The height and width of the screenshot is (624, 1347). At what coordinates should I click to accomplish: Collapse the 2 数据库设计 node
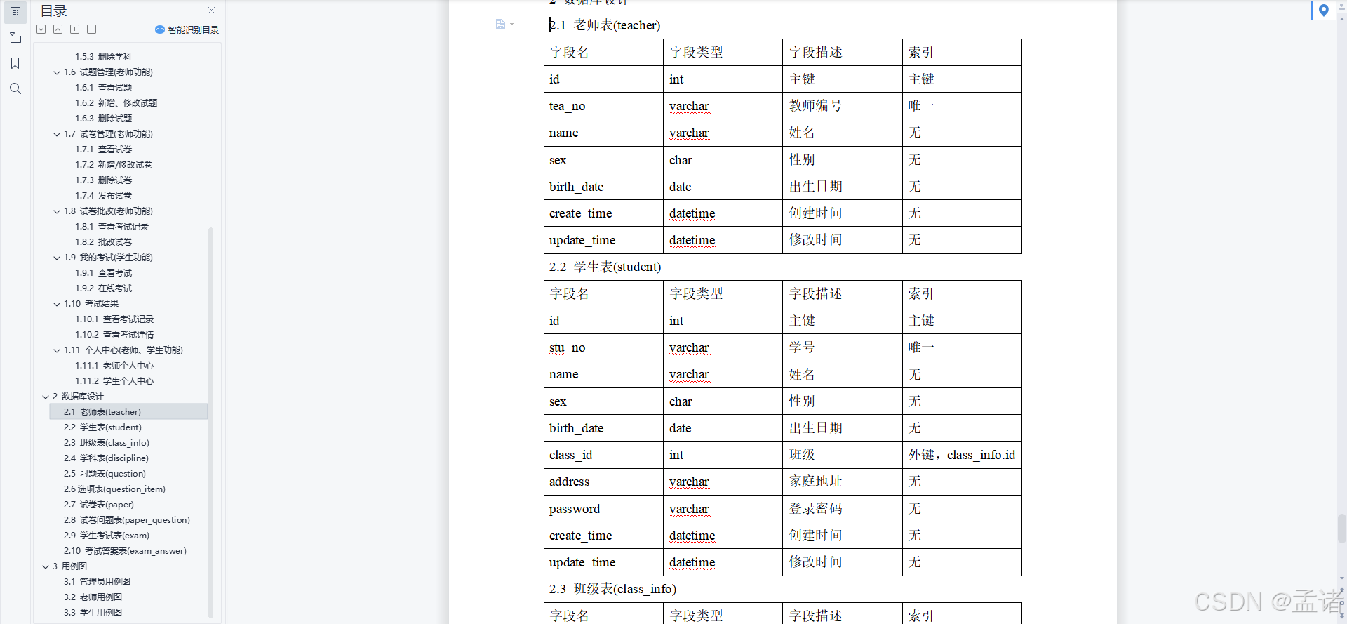(46, 397)
